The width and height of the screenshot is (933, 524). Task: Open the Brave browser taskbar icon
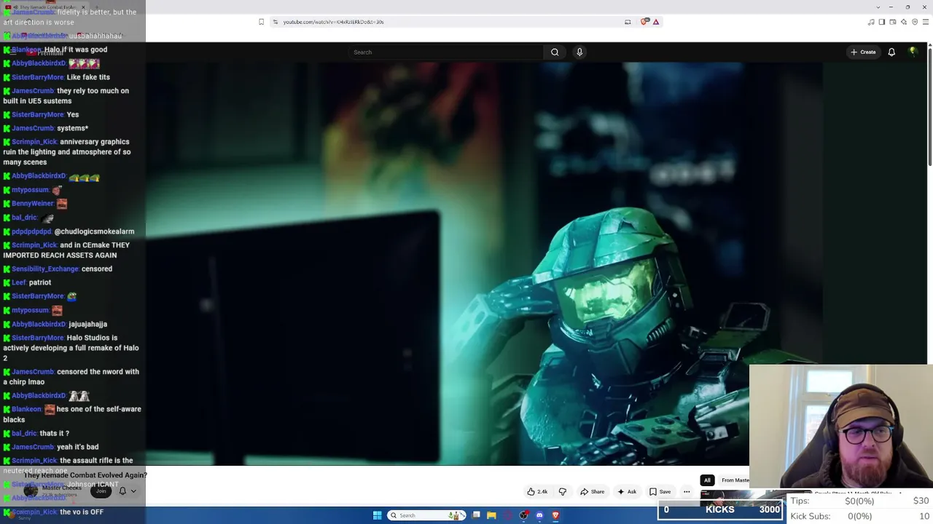pos(555,515)
